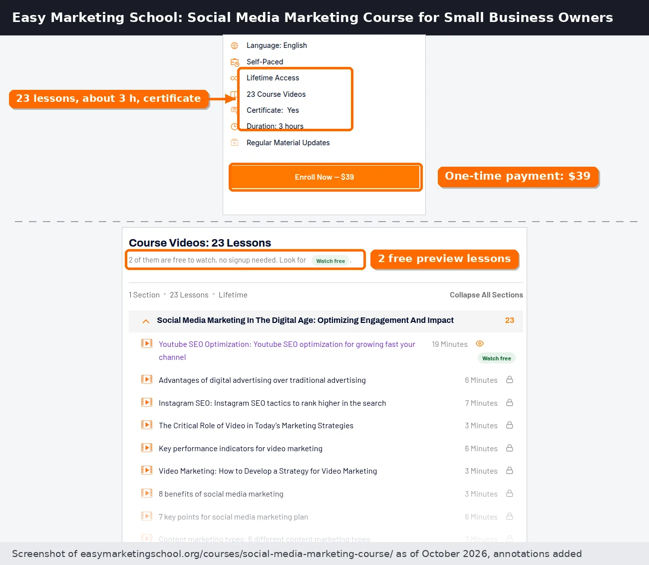Click the Language: English text
649x565 pixels.
pyautogui.click(x=277, y=45)
